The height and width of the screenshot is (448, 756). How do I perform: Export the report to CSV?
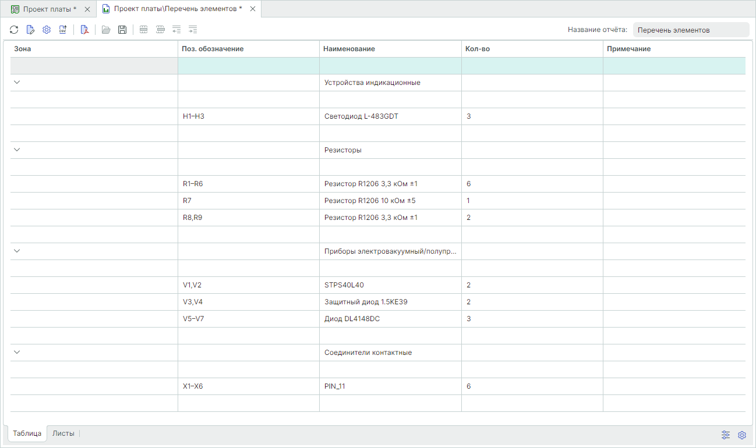(x=63, y=30)
